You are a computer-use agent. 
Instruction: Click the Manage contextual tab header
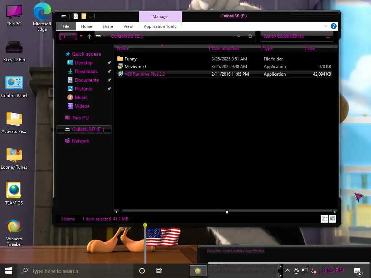point(160,17)
